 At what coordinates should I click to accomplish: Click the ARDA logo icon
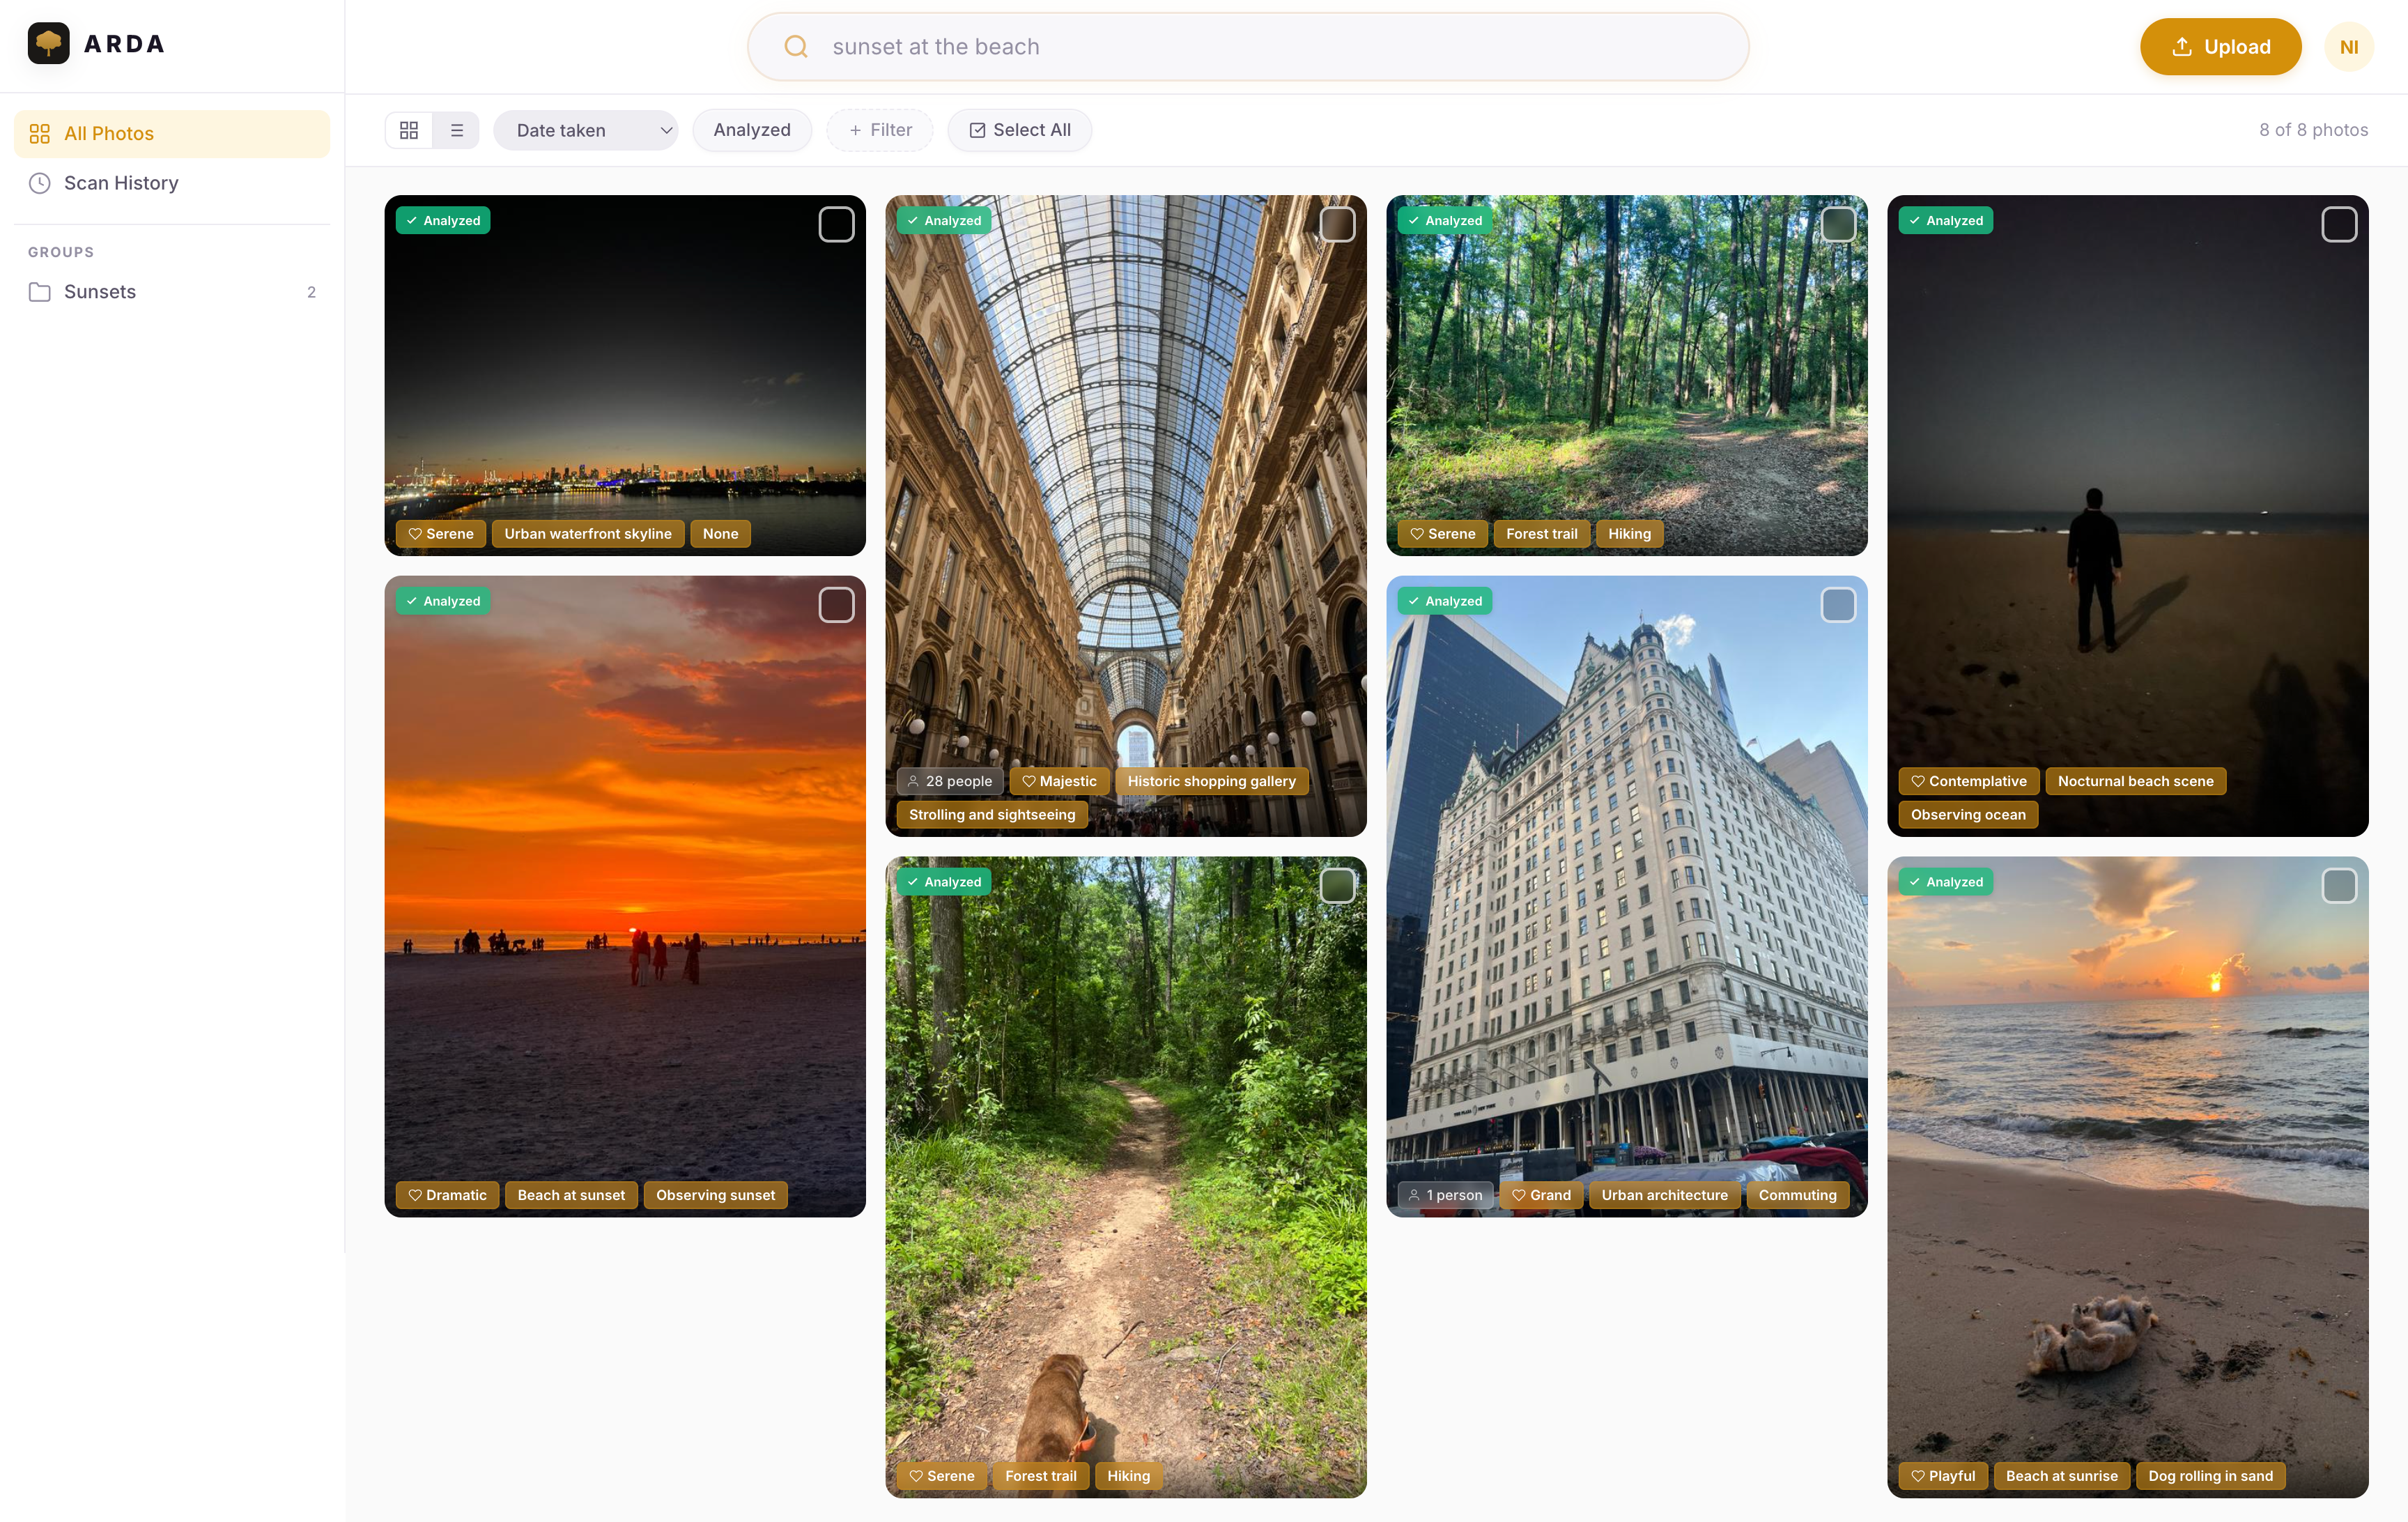pos(47,43)
